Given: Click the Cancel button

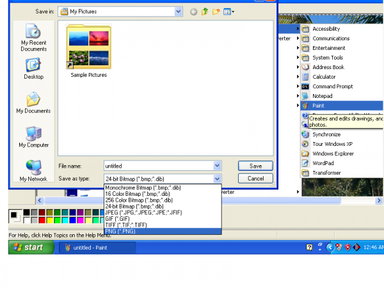Looking at the screenshot, I should 255,179.
